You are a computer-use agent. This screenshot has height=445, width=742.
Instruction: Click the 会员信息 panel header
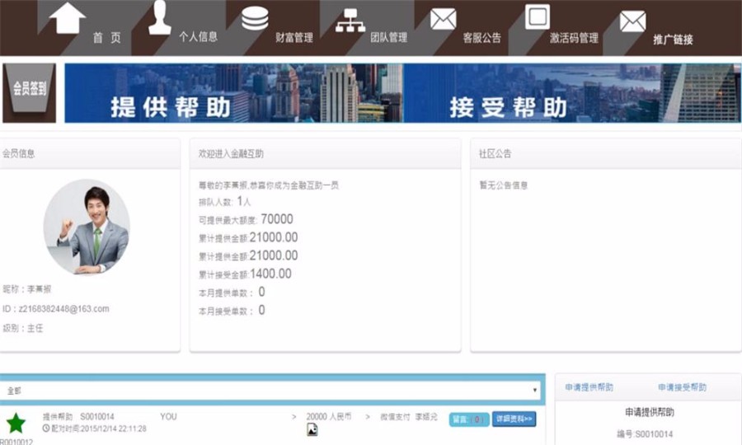(x=90, y=154)
